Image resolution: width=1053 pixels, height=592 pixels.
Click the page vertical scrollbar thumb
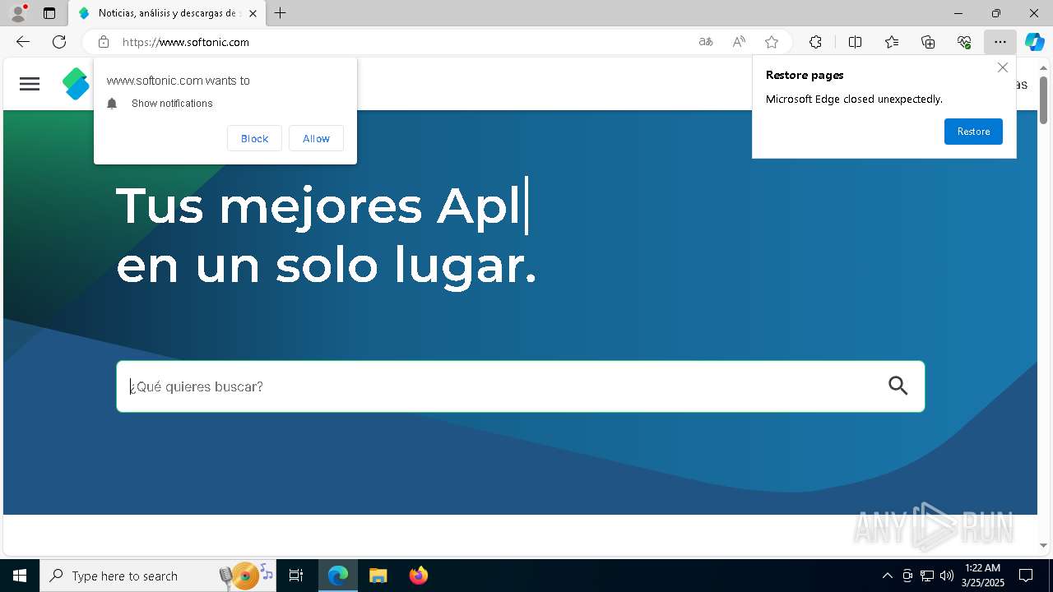pyautogui.click(x=1043, y=99)
